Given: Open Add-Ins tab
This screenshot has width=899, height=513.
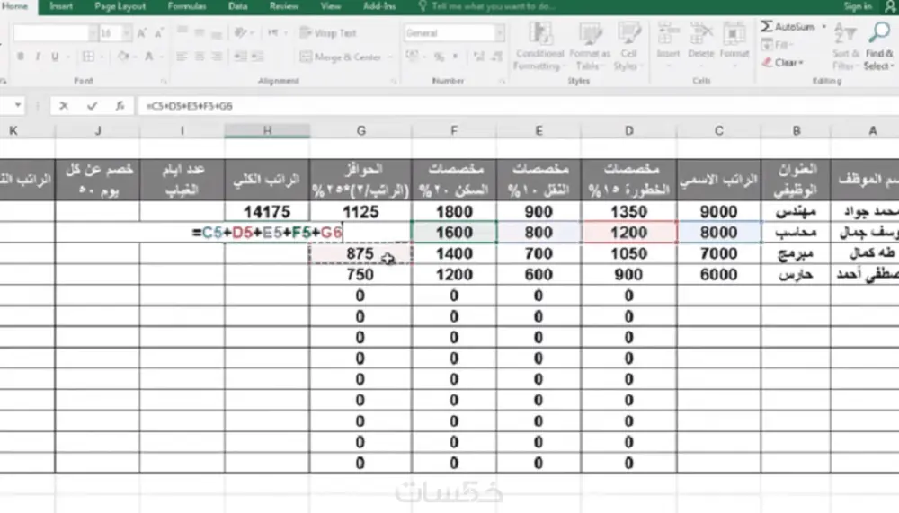Looking at the screenshot, I should (x=379, y=6).
